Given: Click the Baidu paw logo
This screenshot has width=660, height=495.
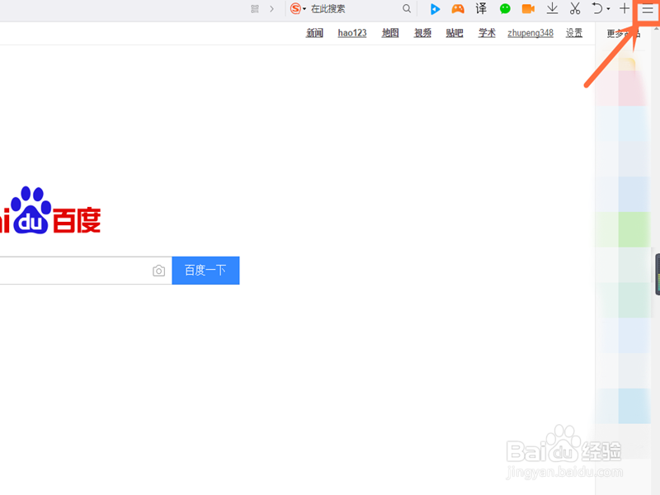Looking at the screenshot, I should tap(31, 210).
